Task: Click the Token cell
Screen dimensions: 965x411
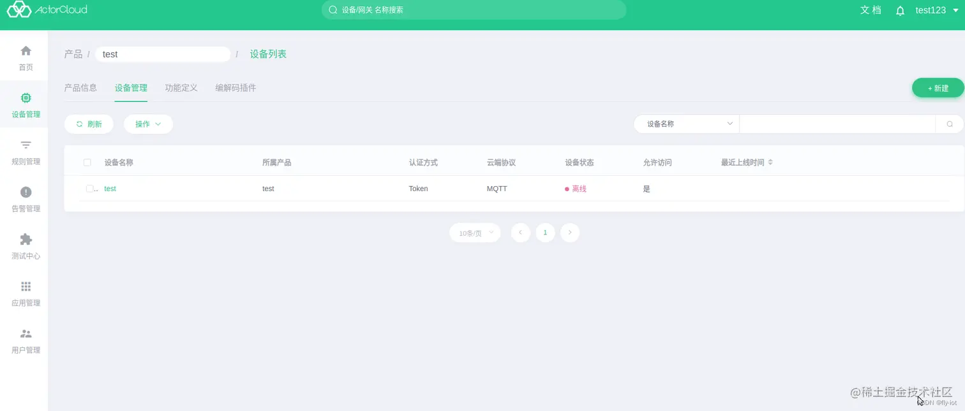Action: [419, 189]
